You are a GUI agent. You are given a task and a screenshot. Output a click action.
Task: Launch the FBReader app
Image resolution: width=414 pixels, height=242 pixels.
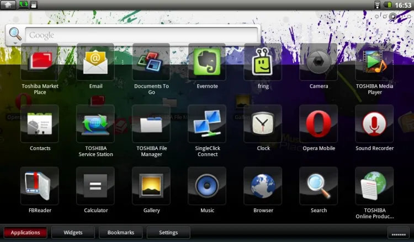[40, 186]
